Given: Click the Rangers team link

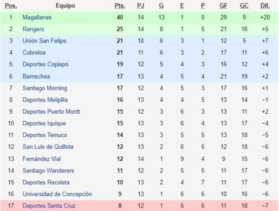Looking at the screenshot, I should (x=33, y=29).
